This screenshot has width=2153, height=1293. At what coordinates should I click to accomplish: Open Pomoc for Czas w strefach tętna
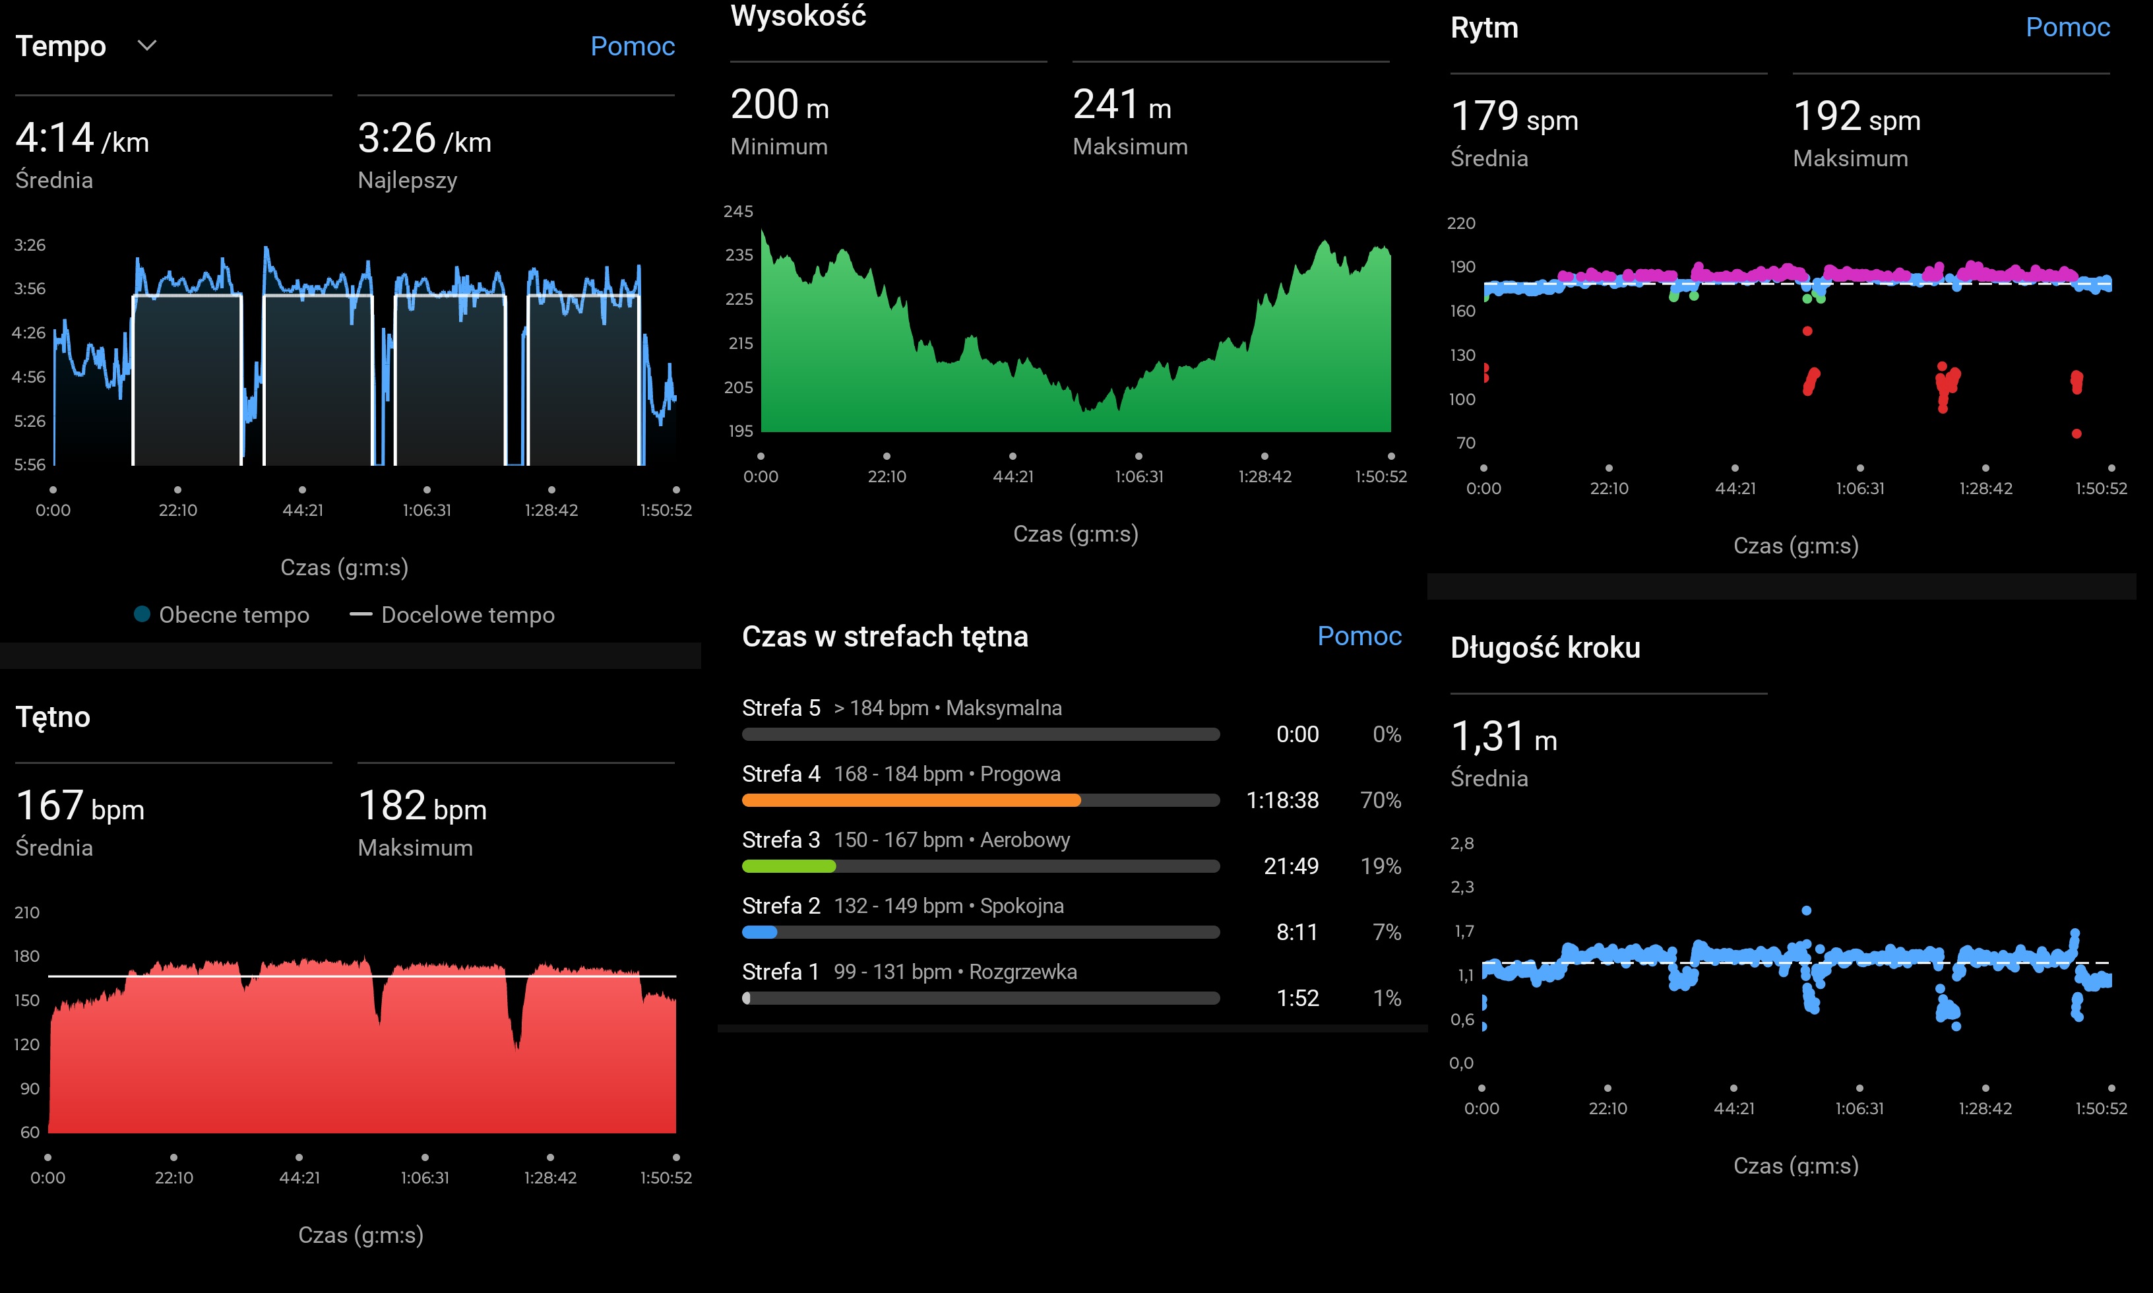coord(1359,636)
